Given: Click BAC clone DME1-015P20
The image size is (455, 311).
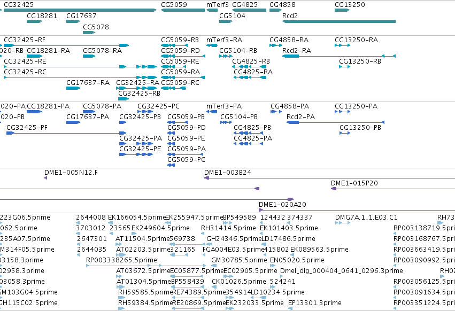Looking at the screenshot, I should coord(393,189).
